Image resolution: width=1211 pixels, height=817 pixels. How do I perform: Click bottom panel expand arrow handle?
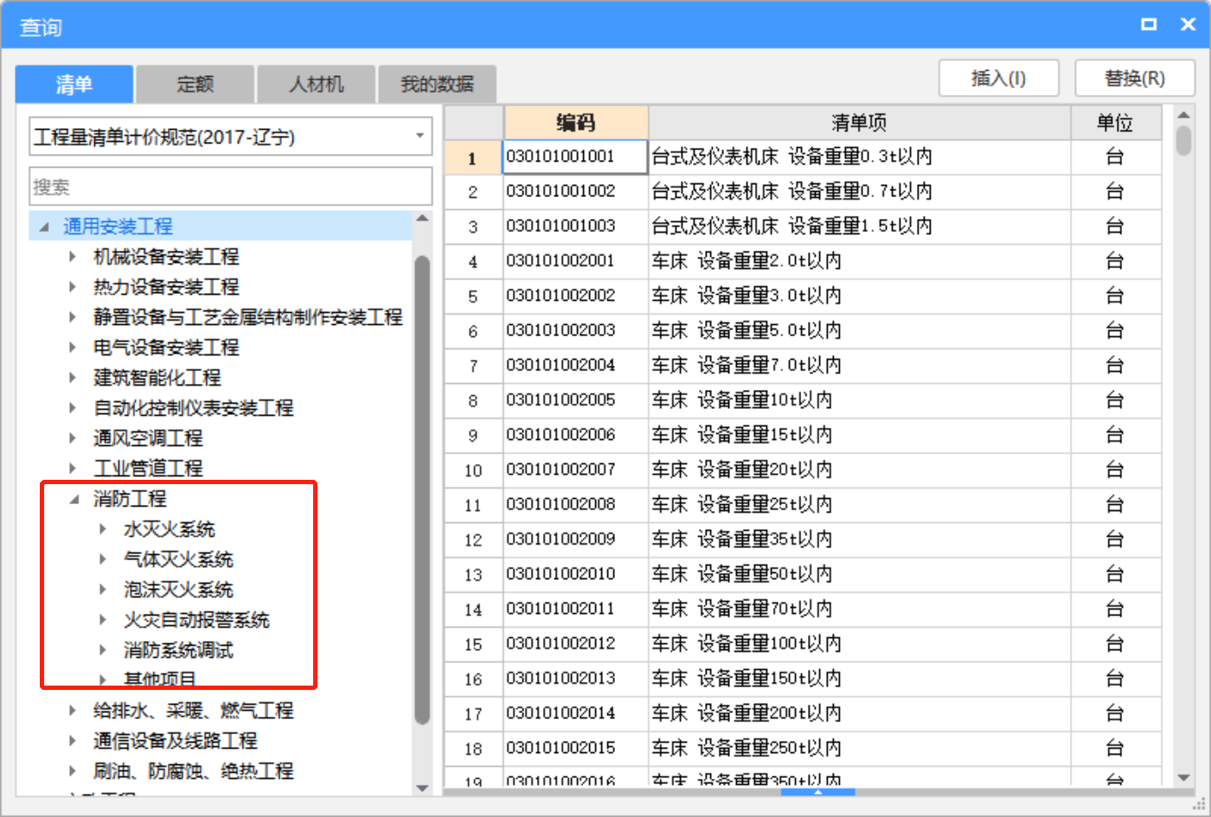click(817, 791)
